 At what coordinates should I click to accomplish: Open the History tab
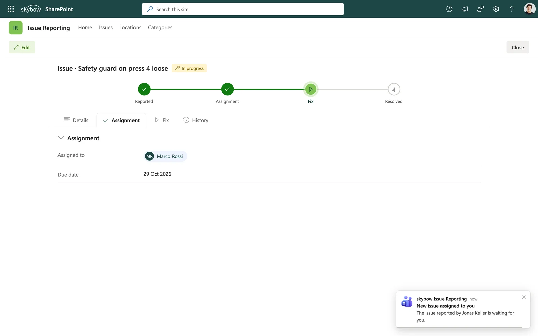point(196,120)
